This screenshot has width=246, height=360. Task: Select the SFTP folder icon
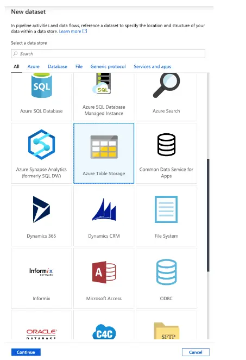(167, 331)
